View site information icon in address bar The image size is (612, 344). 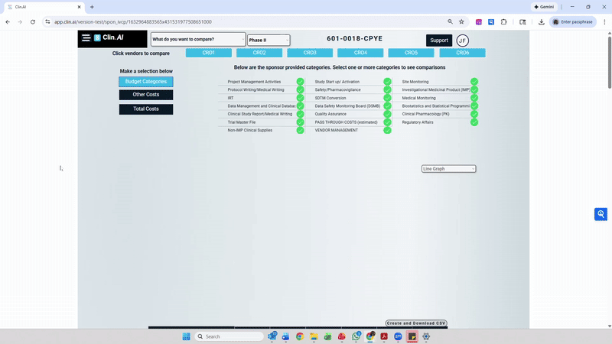(x=47, y=22)
